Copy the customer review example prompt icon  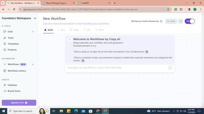tap(83, 61)
